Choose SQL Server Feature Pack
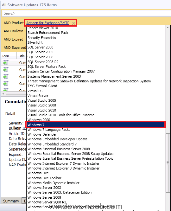This screenshot has width=171, height=211. click(x=47, y=67)
